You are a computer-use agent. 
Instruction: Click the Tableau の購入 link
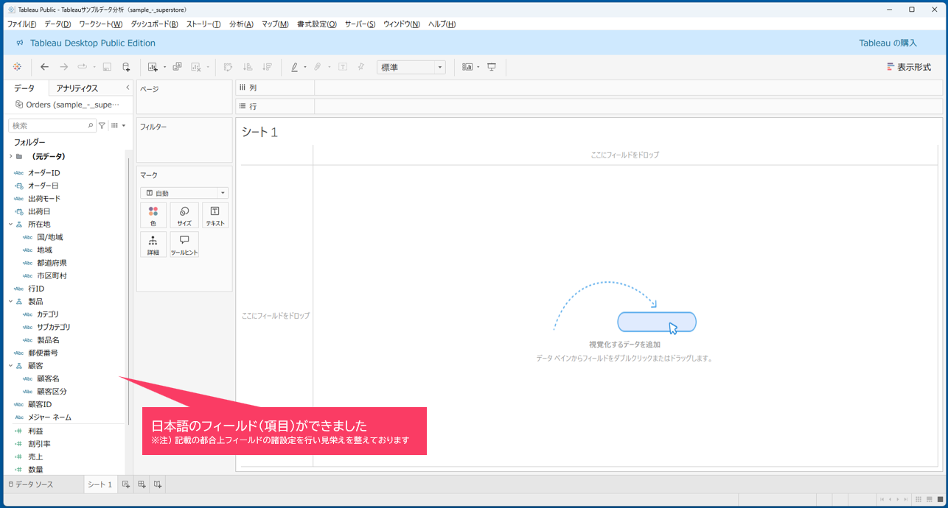(888, 43)
